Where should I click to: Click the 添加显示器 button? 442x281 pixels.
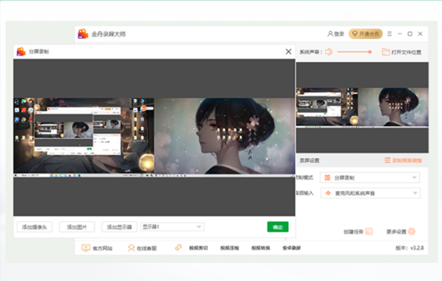click(x=119, y=227)
